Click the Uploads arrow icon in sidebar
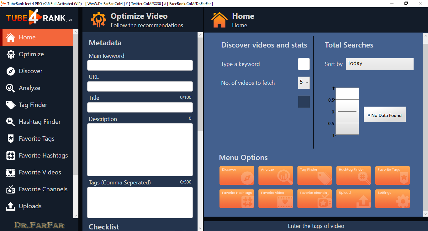 tap(11, 206)
